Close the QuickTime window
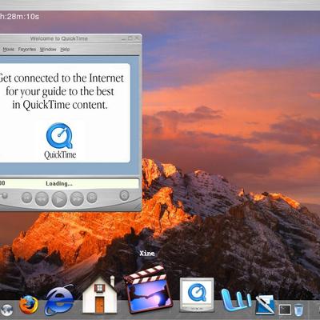Image resolution: width=320 pixels, height=320 pixels. 137,38
